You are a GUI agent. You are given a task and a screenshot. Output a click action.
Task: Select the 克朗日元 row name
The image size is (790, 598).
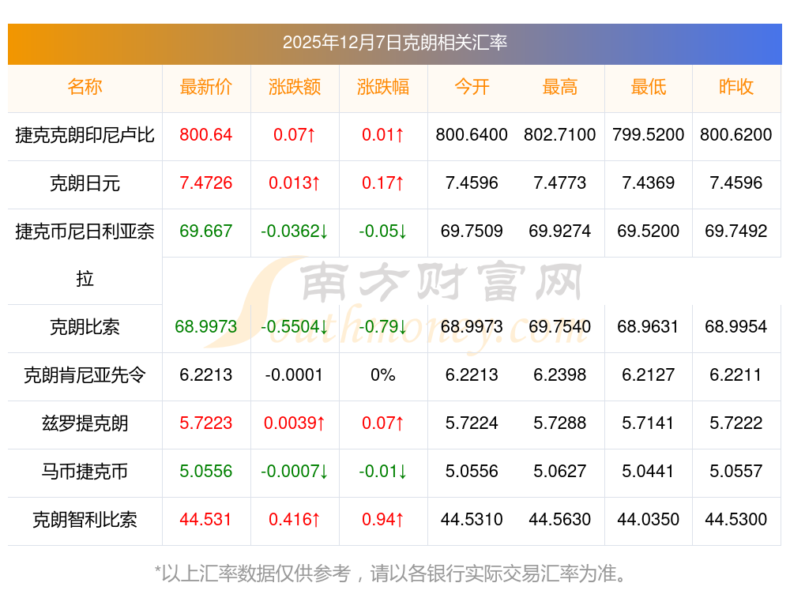85,183
